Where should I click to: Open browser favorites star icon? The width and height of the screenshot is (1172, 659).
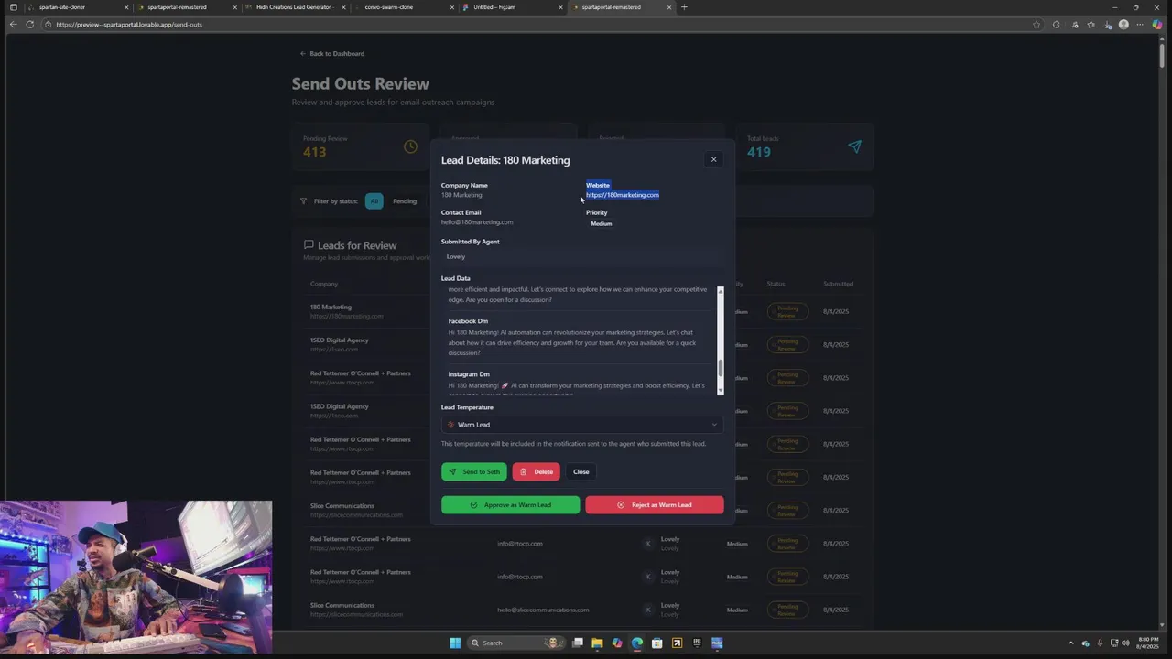point(1091,25)
